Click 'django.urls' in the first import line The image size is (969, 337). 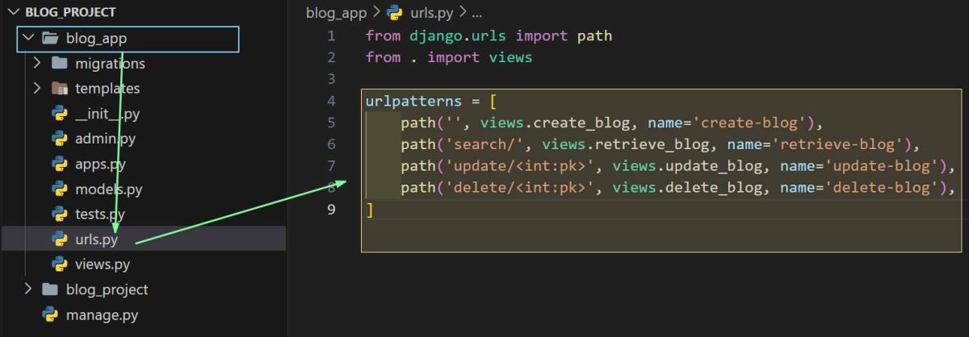coord(458,36)
